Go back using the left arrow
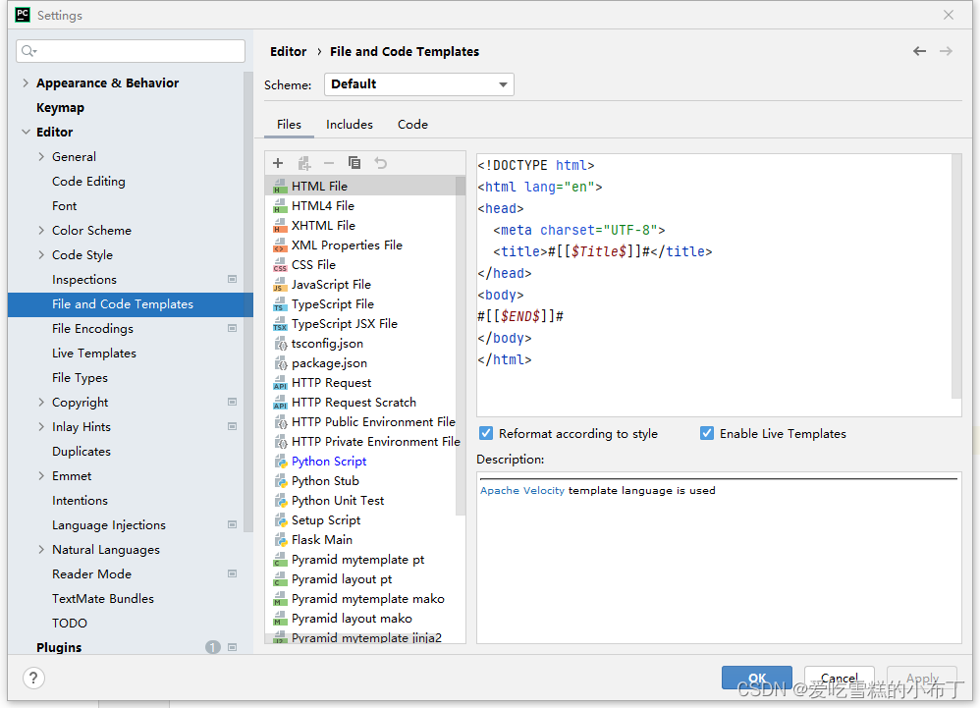The width and height of the screenshot is (980, 708). (x=919, y=51)
